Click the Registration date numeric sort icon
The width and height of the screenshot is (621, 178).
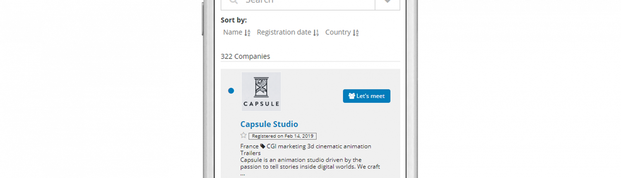point(316,33)
